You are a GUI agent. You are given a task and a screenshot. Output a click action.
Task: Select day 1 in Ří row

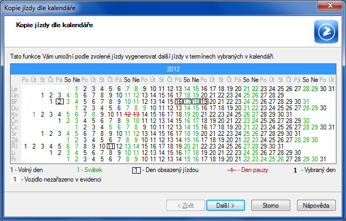pos(26,146)
